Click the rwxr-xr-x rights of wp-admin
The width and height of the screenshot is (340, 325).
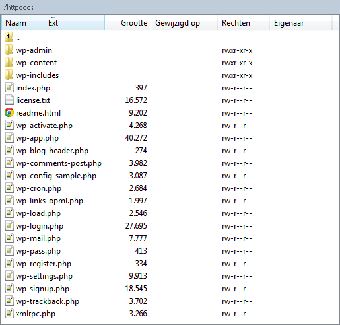point(237,50)
